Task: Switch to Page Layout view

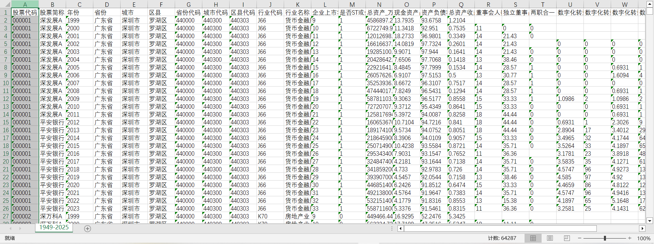Action: click(x=550, y=238)
